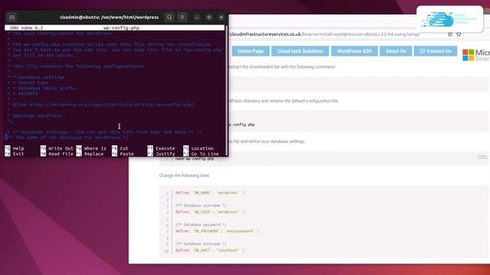Copy the nano wp-config.php code block
This screenshot has height=275, width=490.
pos(482,156)
